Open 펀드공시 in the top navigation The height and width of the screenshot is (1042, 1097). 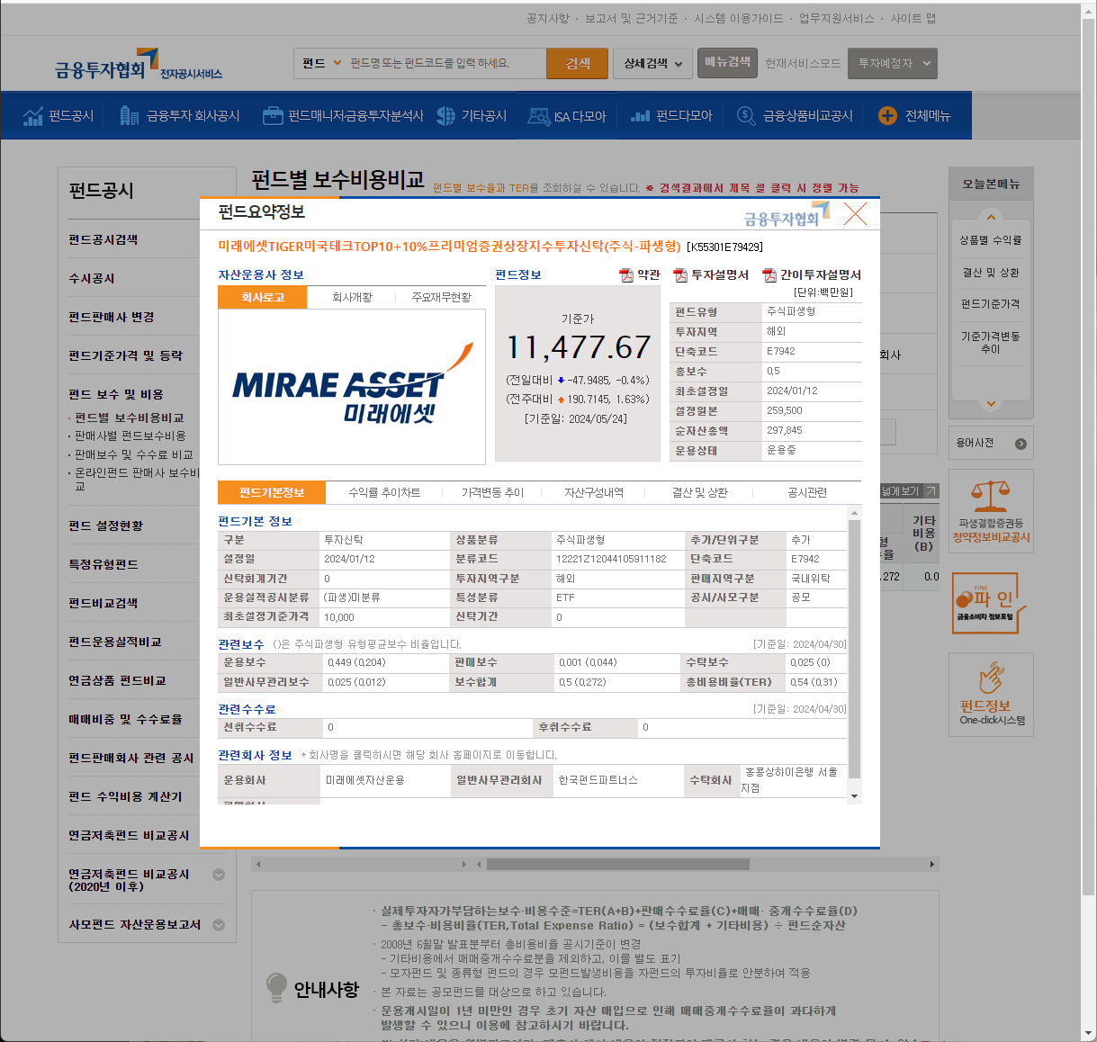coord(59,115)
